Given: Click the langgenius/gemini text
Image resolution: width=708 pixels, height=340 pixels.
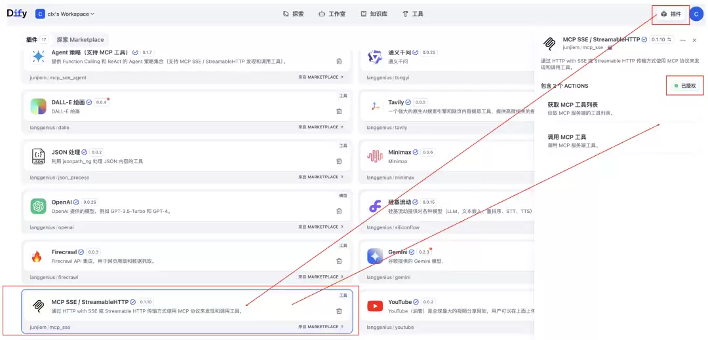Looking at the screenshot, I should tap(389, 277).
